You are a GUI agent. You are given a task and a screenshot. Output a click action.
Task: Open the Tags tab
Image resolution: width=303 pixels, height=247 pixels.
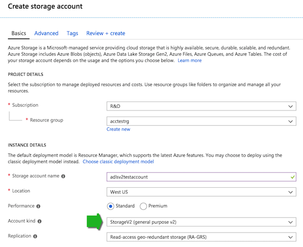tap(72, 33)
